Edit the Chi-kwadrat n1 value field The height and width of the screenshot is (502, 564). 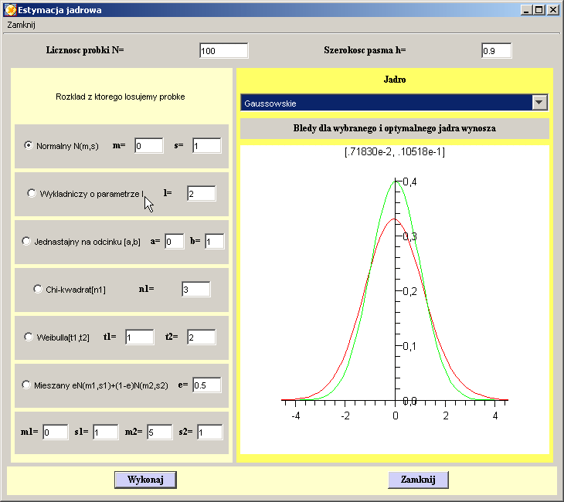[196, 289]
